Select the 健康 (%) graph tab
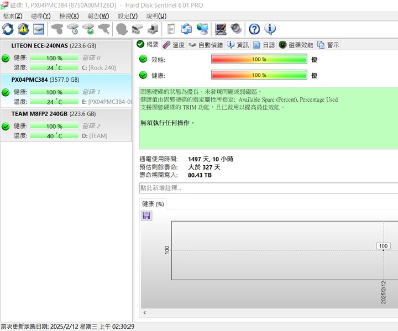This screenshot has height=331, width=398. click(153, 204)
